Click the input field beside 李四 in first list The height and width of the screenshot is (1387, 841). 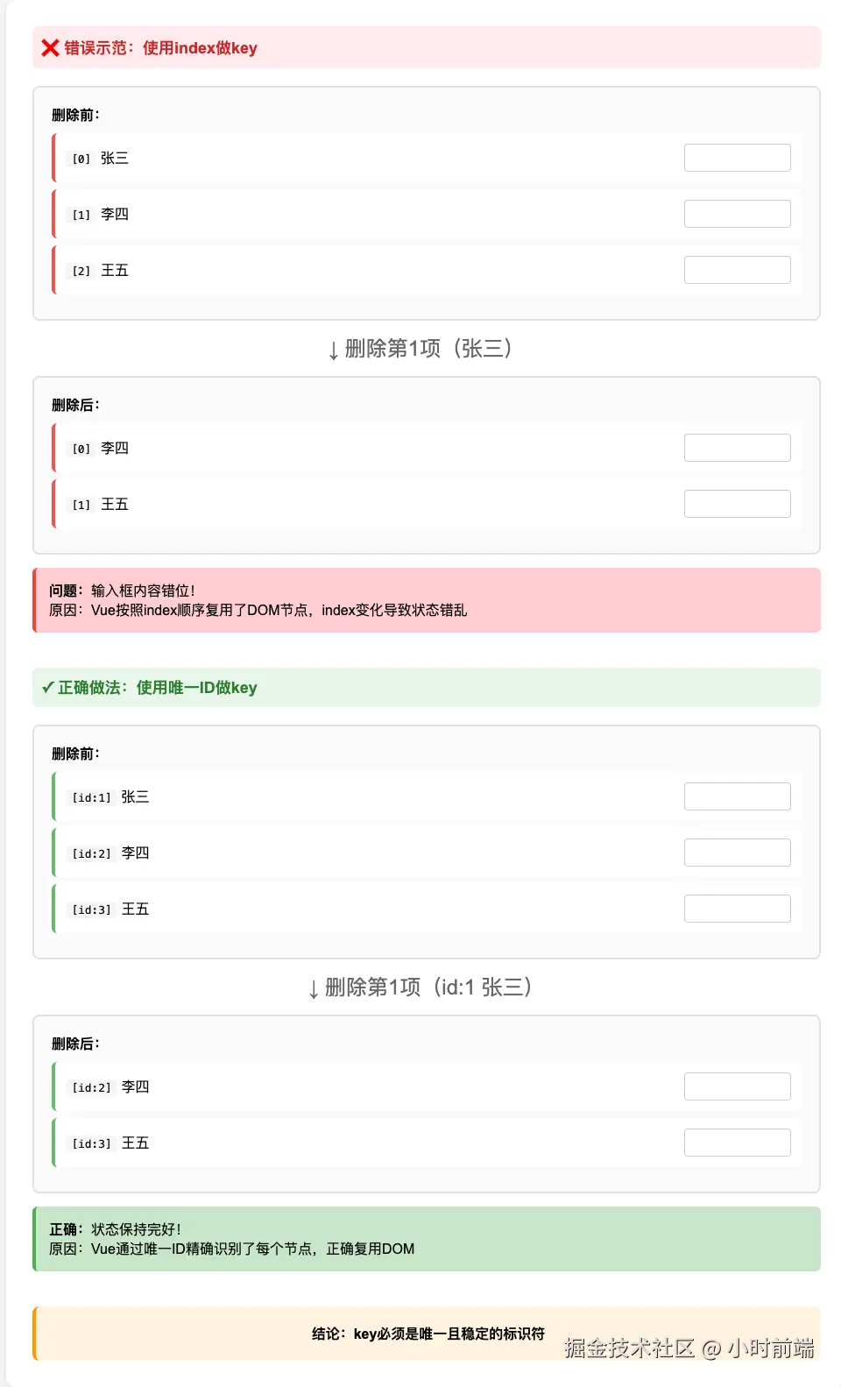coord(737,213)
